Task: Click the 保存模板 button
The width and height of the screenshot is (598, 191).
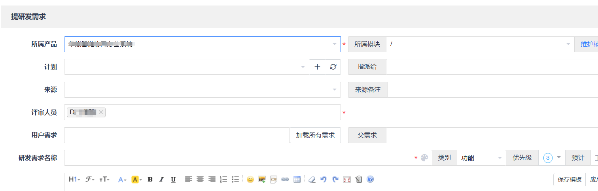Action: (570, 180)
